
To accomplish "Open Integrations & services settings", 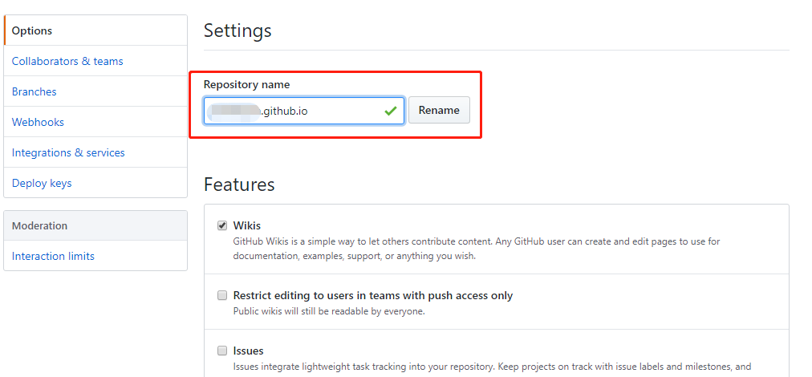I will [68, 152].
